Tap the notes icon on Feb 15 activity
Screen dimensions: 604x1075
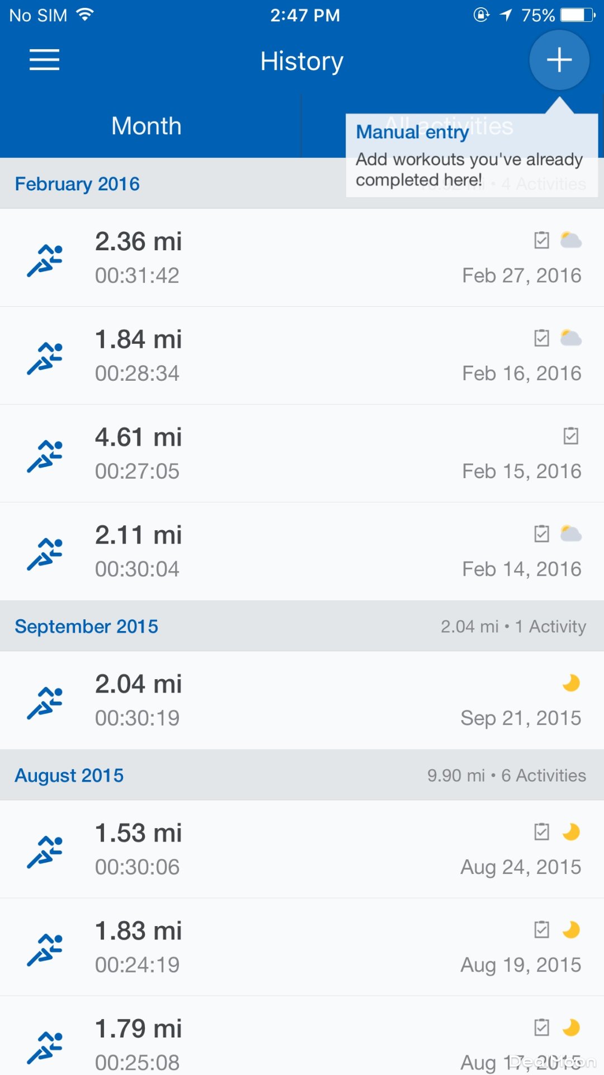570,436
